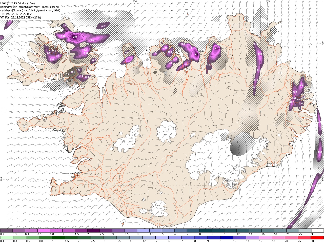The width and height of the screenshot is (324, 243).
Task: Click the '2.9' snowfall value on the map
Action: click(x=75, y=37)
